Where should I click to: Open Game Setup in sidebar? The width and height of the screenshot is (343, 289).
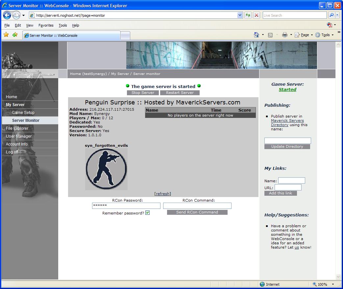point(23,113)
